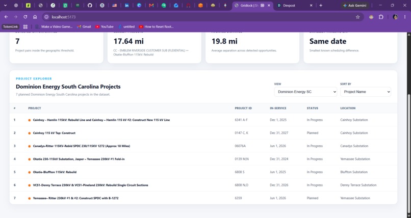Click the Ask Gemini button
The height and width of the screenshot is (218, 411).
[x=355, y=6]
